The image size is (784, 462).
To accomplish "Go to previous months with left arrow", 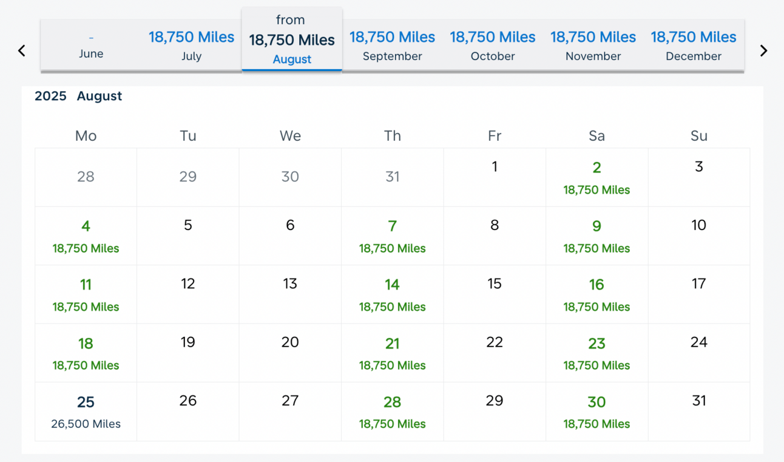I will [22, 51].
